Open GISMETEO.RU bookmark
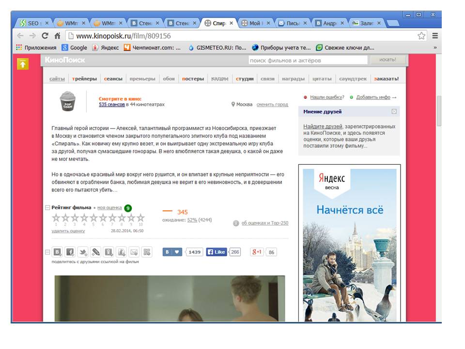 217,48
